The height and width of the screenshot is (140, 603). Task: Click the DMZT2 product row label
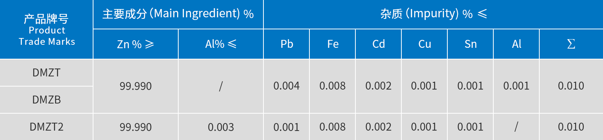[x=46, y=127]
